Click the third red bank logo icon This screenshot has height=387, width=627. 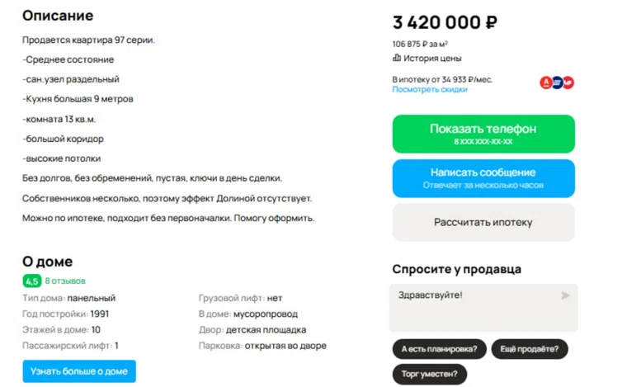coord(568,83)
